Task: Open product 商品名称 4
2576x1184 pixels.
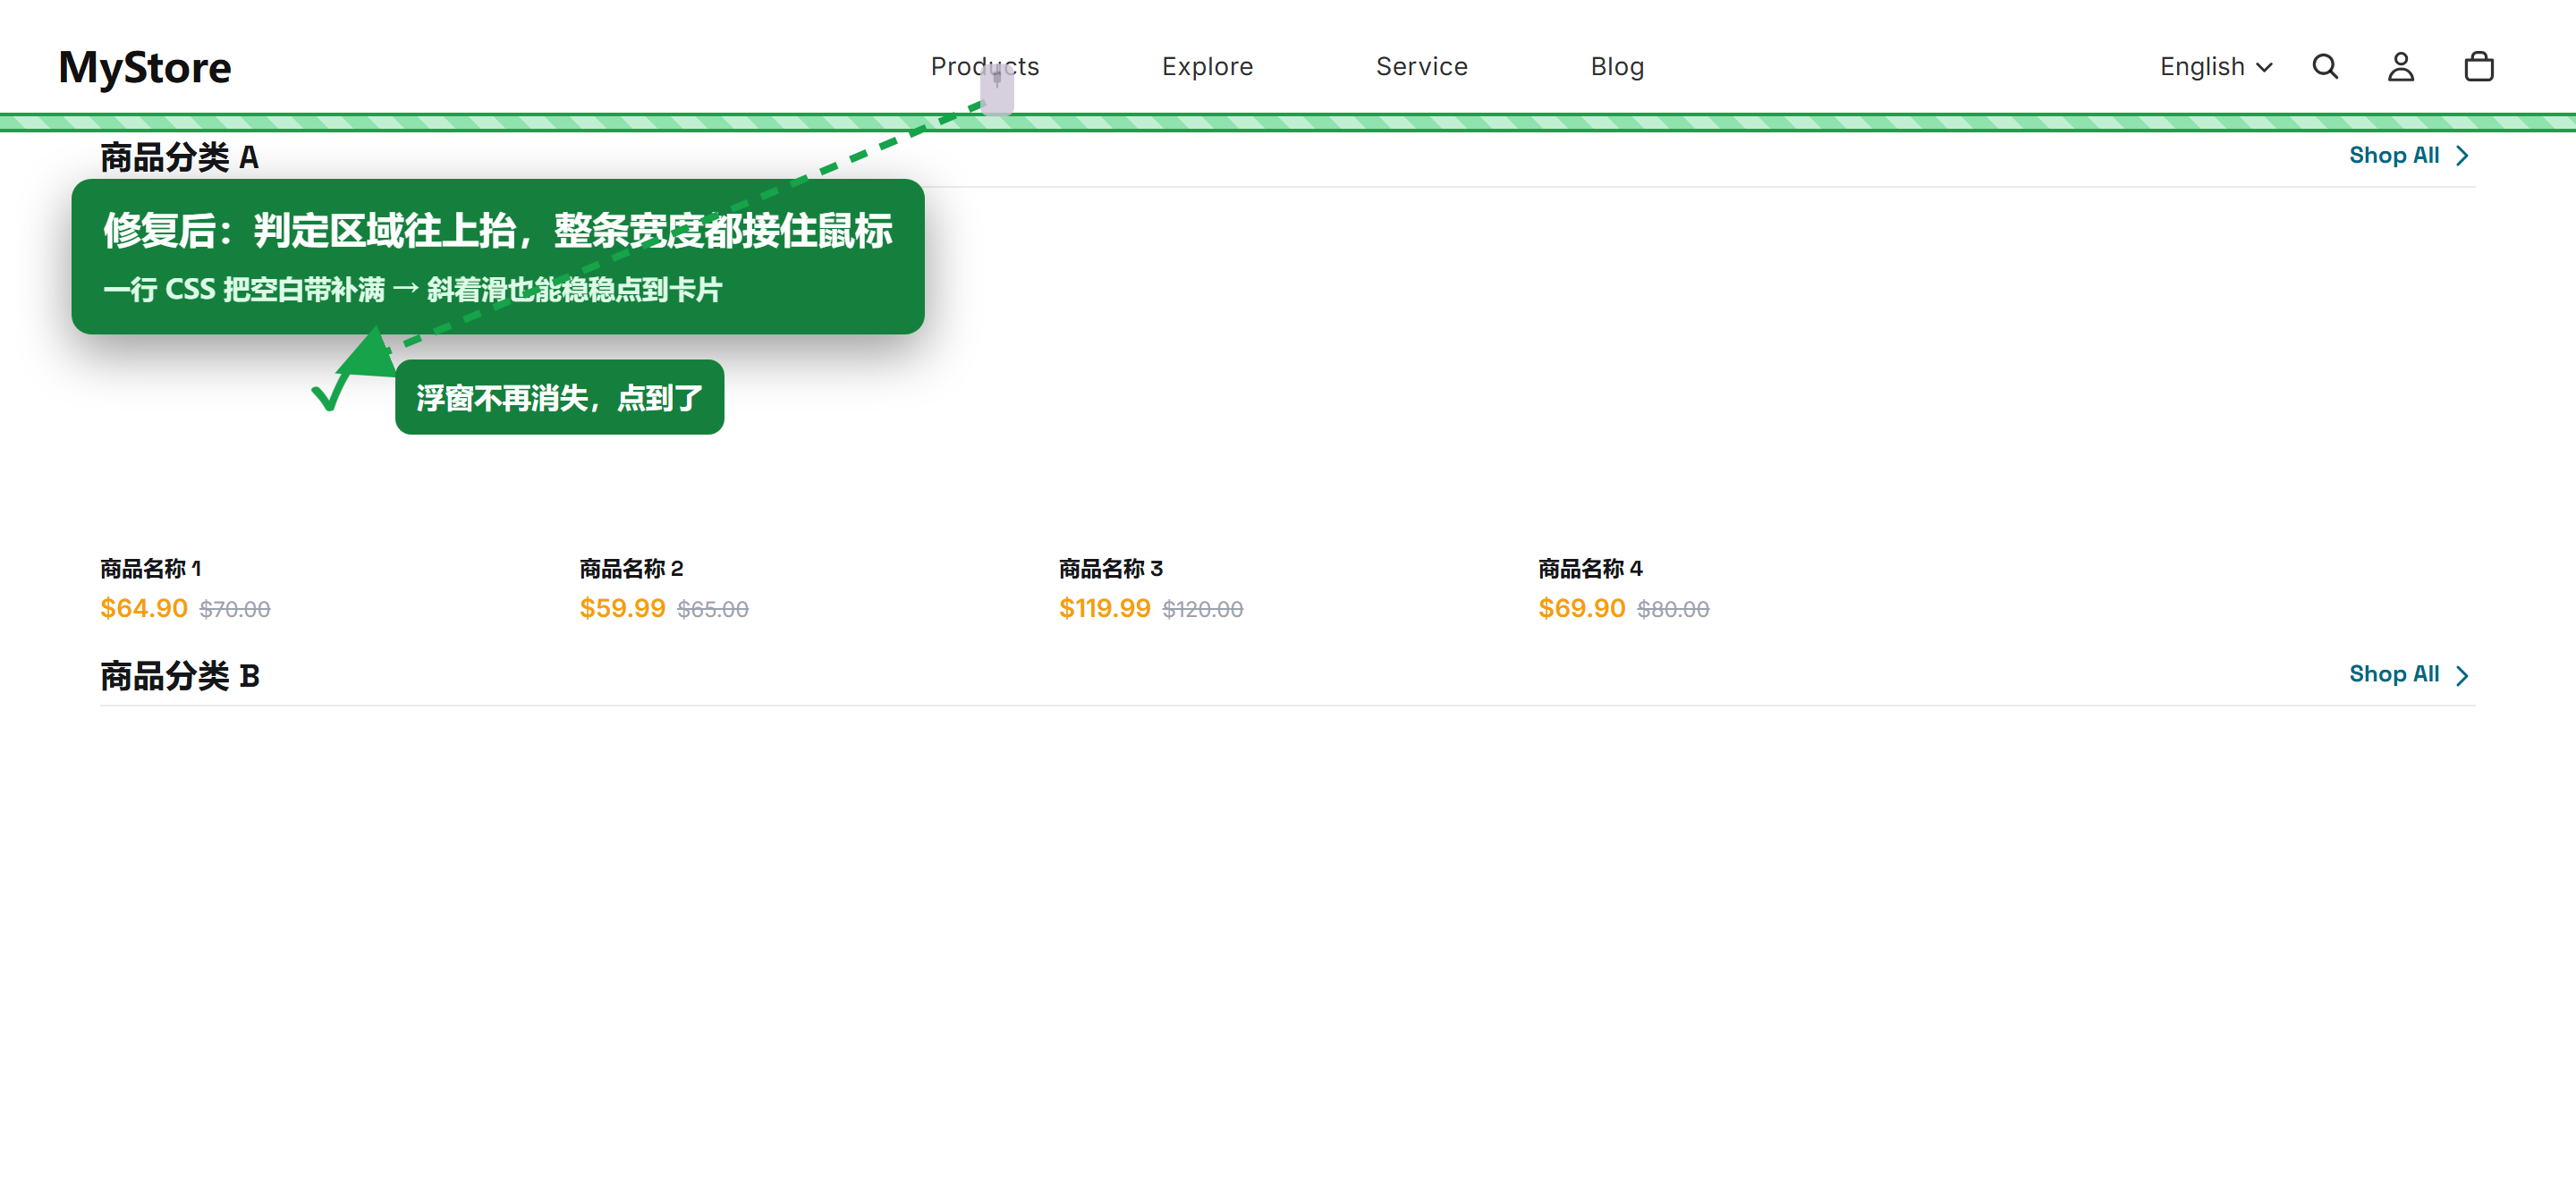Action: 1590,568
